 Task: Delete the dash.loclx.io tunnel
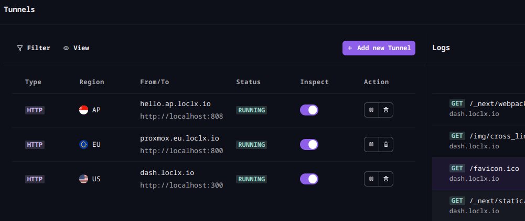click(386, 179)
